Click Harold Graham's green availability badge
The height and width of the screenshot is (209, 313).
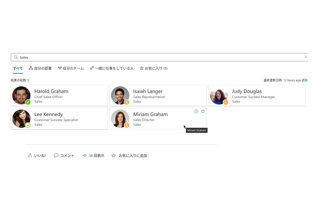pyautogui.click(x=28, y=102)
